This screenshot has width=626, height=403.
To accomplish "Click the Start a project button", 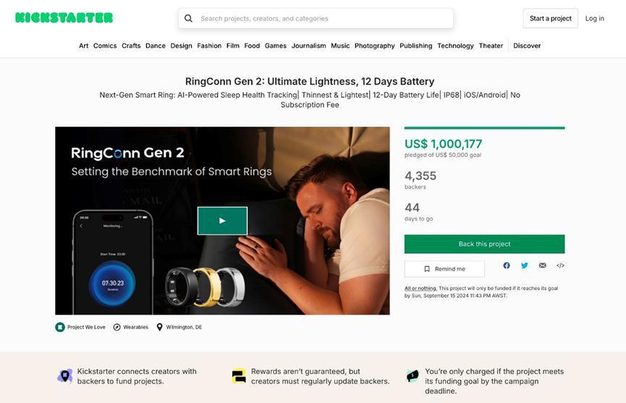I will click(550, 19).
